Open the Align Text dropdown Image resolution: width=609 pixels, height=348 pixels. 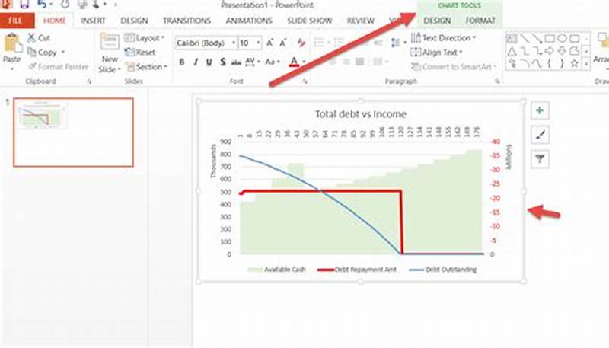click(436, 52)
